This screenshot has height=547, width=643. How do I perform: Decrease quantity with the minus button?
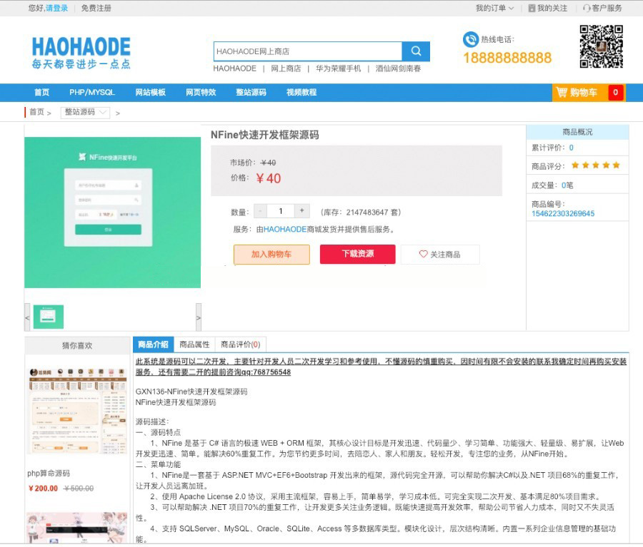[260, 211]
